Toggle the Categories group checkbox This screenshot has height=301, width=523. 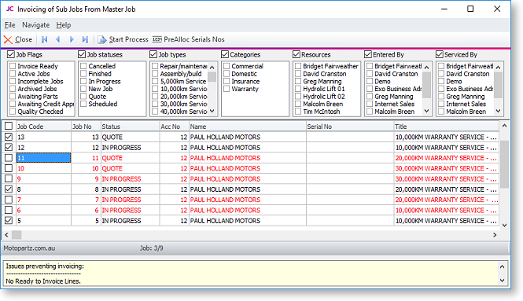[x=225, y=54]
